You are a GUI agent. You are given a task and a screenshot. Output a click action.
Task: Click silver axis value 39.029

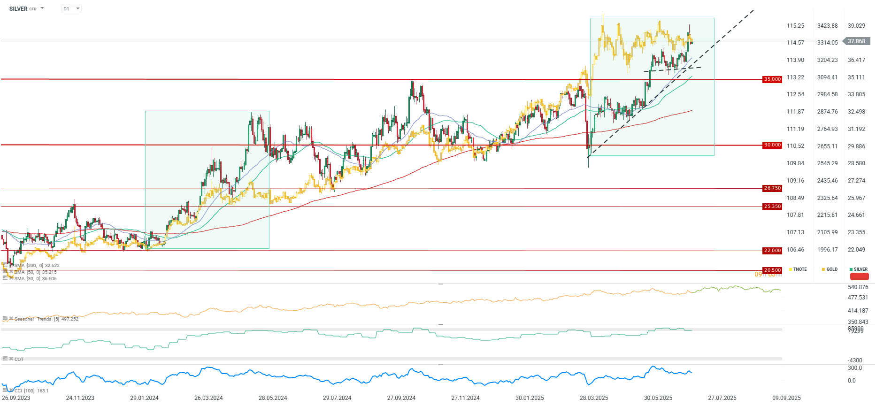coord(856,26)
